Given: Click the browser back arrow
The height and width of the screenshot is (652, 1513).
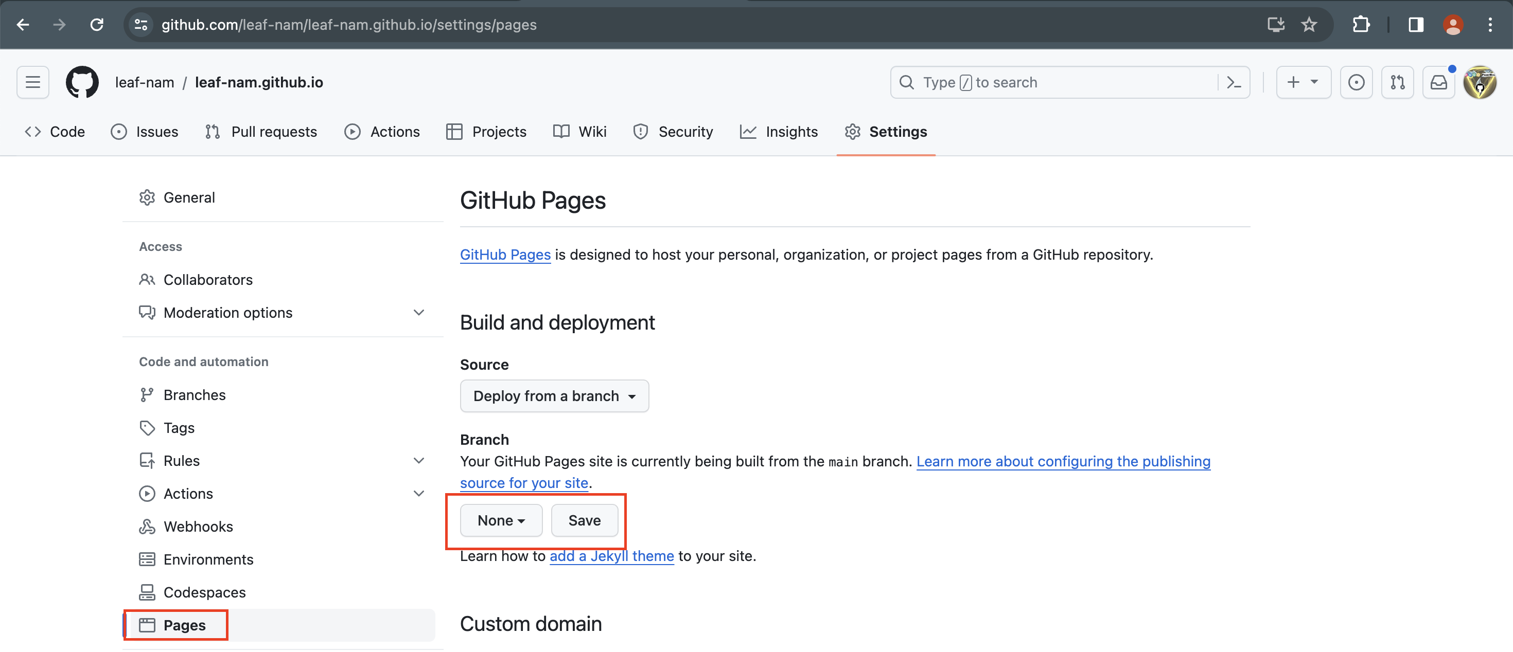Looking at the screenshot, I should tap(23, 25).
